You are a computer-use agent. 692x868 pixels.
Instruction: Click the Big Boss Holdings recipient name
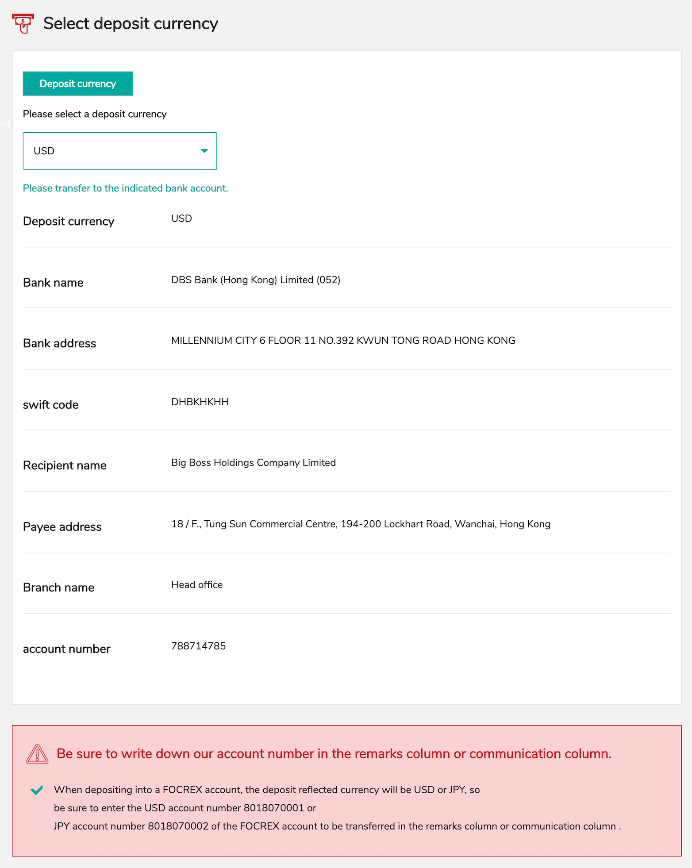[253, 462]
